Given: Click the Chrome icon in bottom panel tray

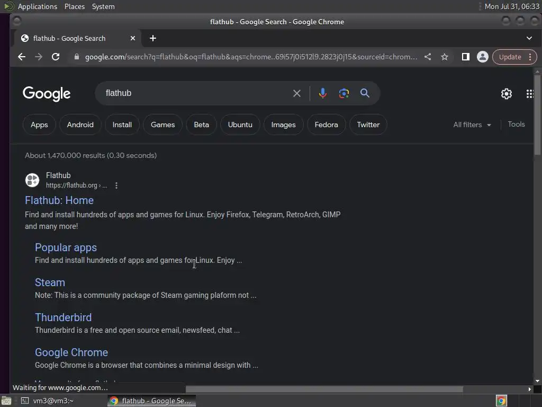Looking at the screenshot, I should pyautogui.click(x=502, y=401).
